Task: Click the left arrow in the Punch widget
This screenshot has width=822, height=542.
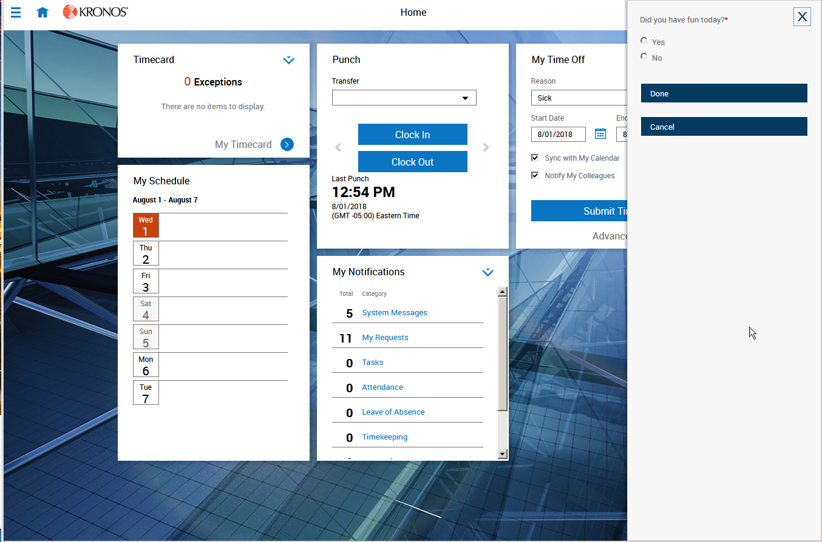Action: 338,147
